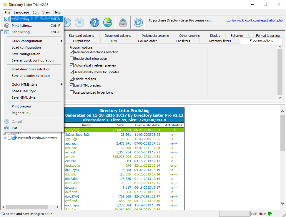Image resolution: width=286 pixels, height=217 pixels.
Task: Switch to Behavior tab
Action: coord(237,36)
